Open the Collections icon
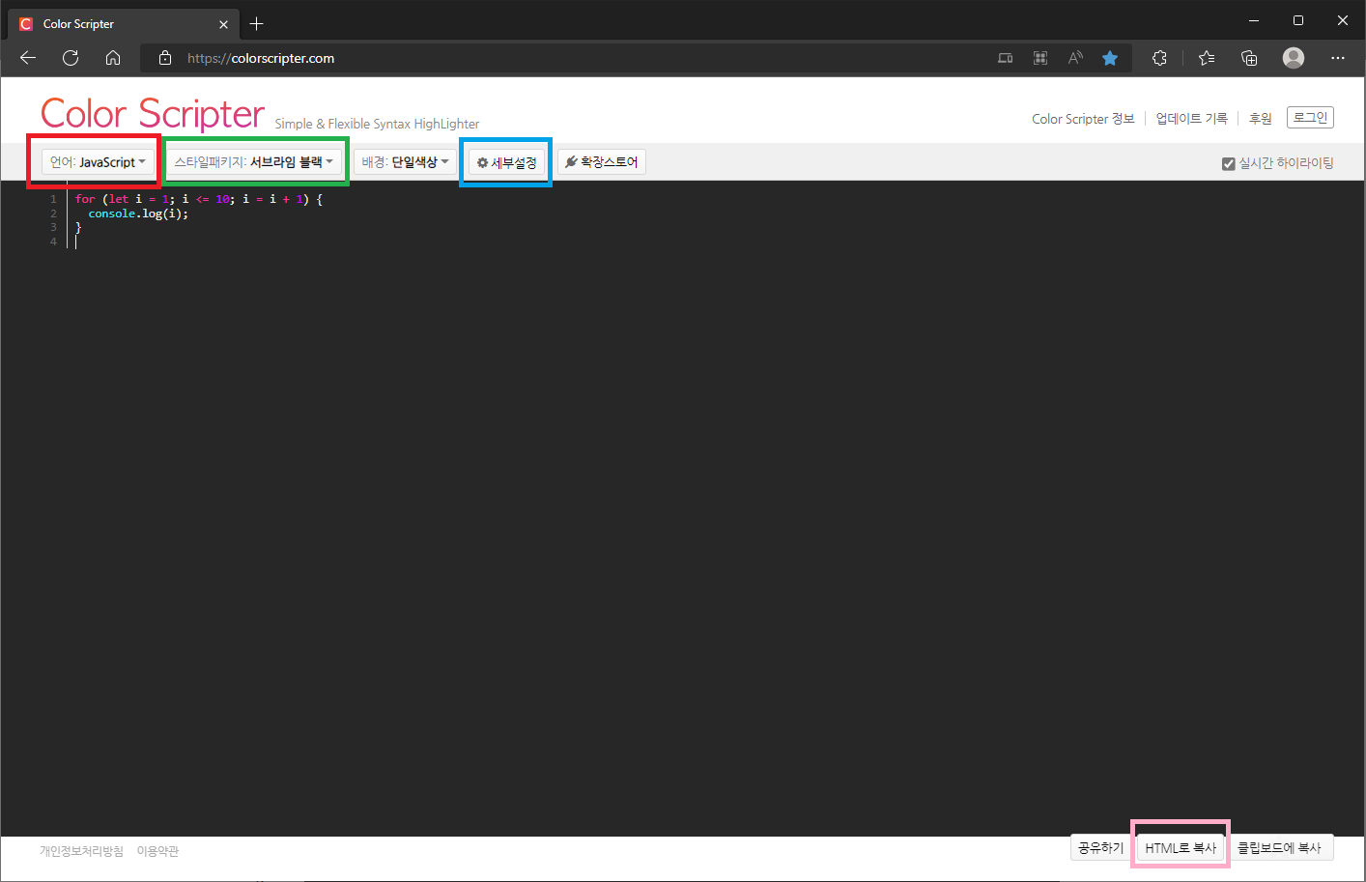 1249,58
